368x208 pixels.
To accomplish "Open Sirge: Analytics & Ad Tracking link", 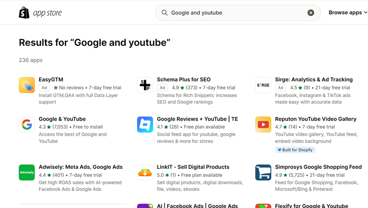I will coord(314,80).
